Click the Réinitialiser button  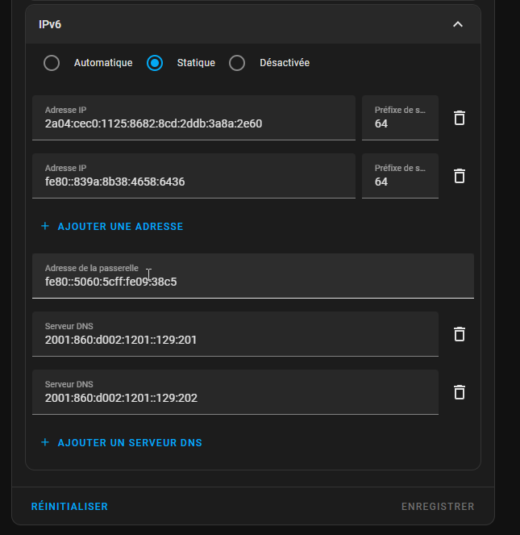tap(69, 506)
